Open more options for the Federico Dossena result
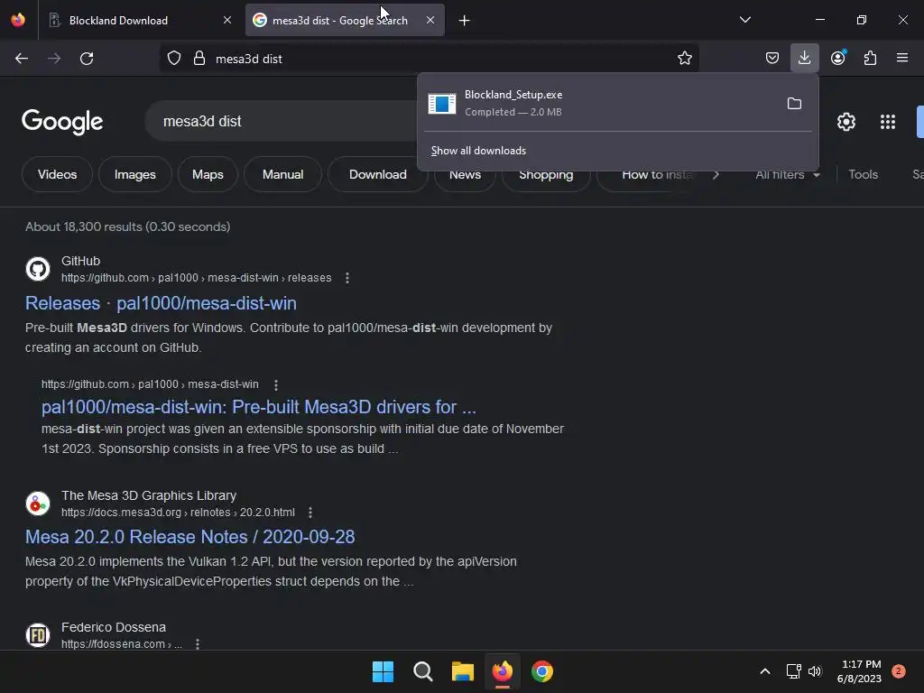This screenshot has width=924, height=693. click(x=198, y=644)
